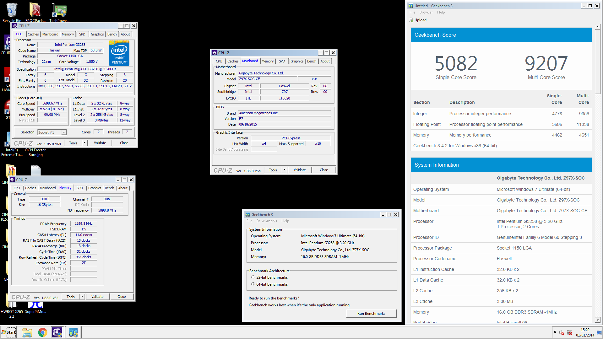The width and height of the screenshot is (603, 339).
Task: Click Validate in CPU-Z Mainboard window
Action: click(300, 170)
